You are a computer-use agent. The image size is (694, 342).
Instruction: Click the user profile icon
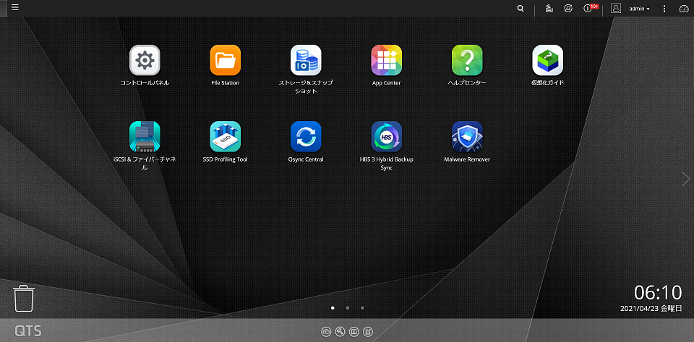(x=616, y=8)
